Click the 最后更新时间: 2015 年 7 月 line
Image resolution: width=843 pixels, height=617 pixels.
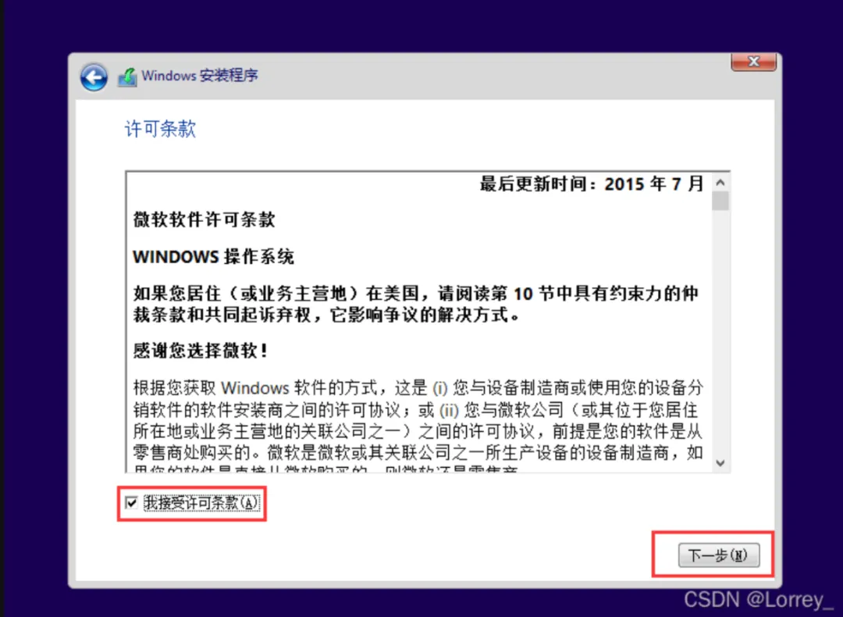click(x=592, y=184)
